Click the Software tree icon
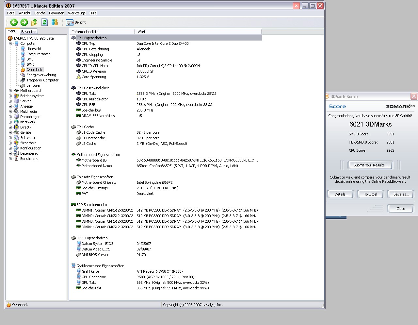 tap(16, 138)
